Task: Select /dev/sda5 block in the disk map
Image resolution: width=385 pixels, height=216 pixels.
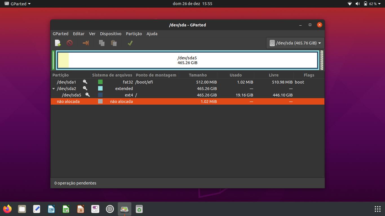Action: [x=187, y=60]
